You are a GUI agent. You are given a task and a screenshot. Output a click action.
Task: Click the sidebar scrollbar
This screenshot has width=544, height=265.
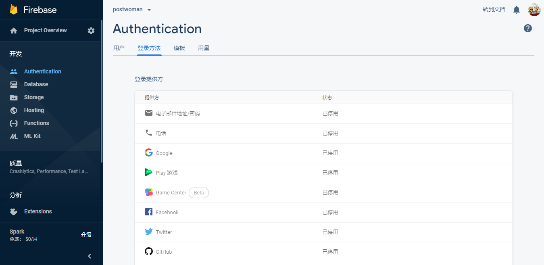102,91
